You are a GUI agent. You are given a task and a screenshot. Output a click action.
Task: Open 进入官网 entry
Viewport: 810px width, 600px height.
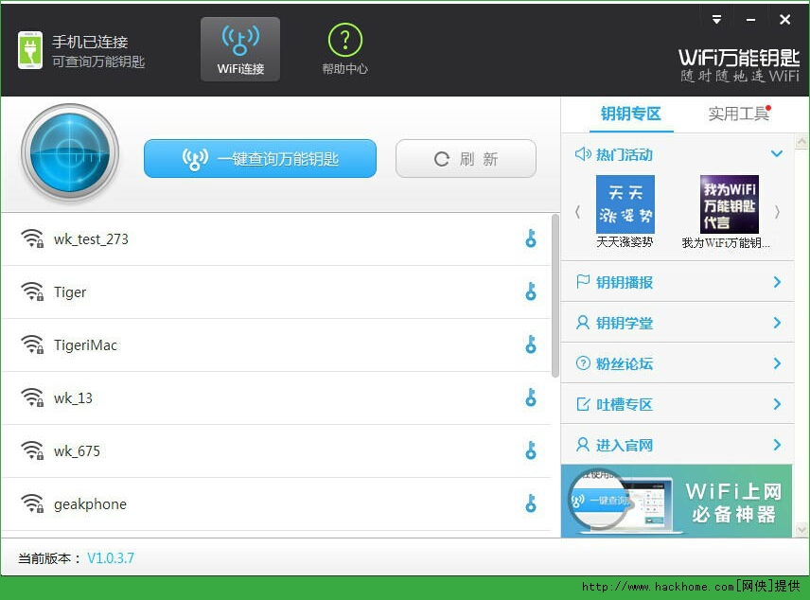678,445
